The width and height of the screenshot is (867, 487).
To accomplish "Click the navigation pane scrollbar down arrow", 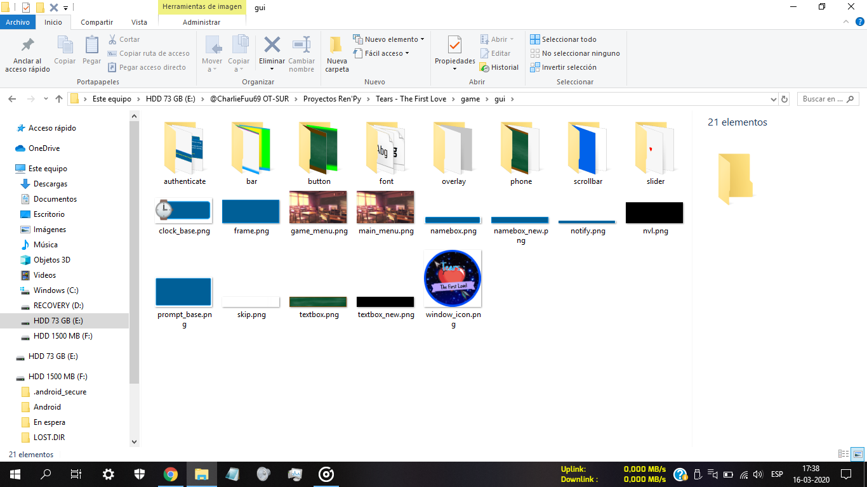I will tap(134, 441).
